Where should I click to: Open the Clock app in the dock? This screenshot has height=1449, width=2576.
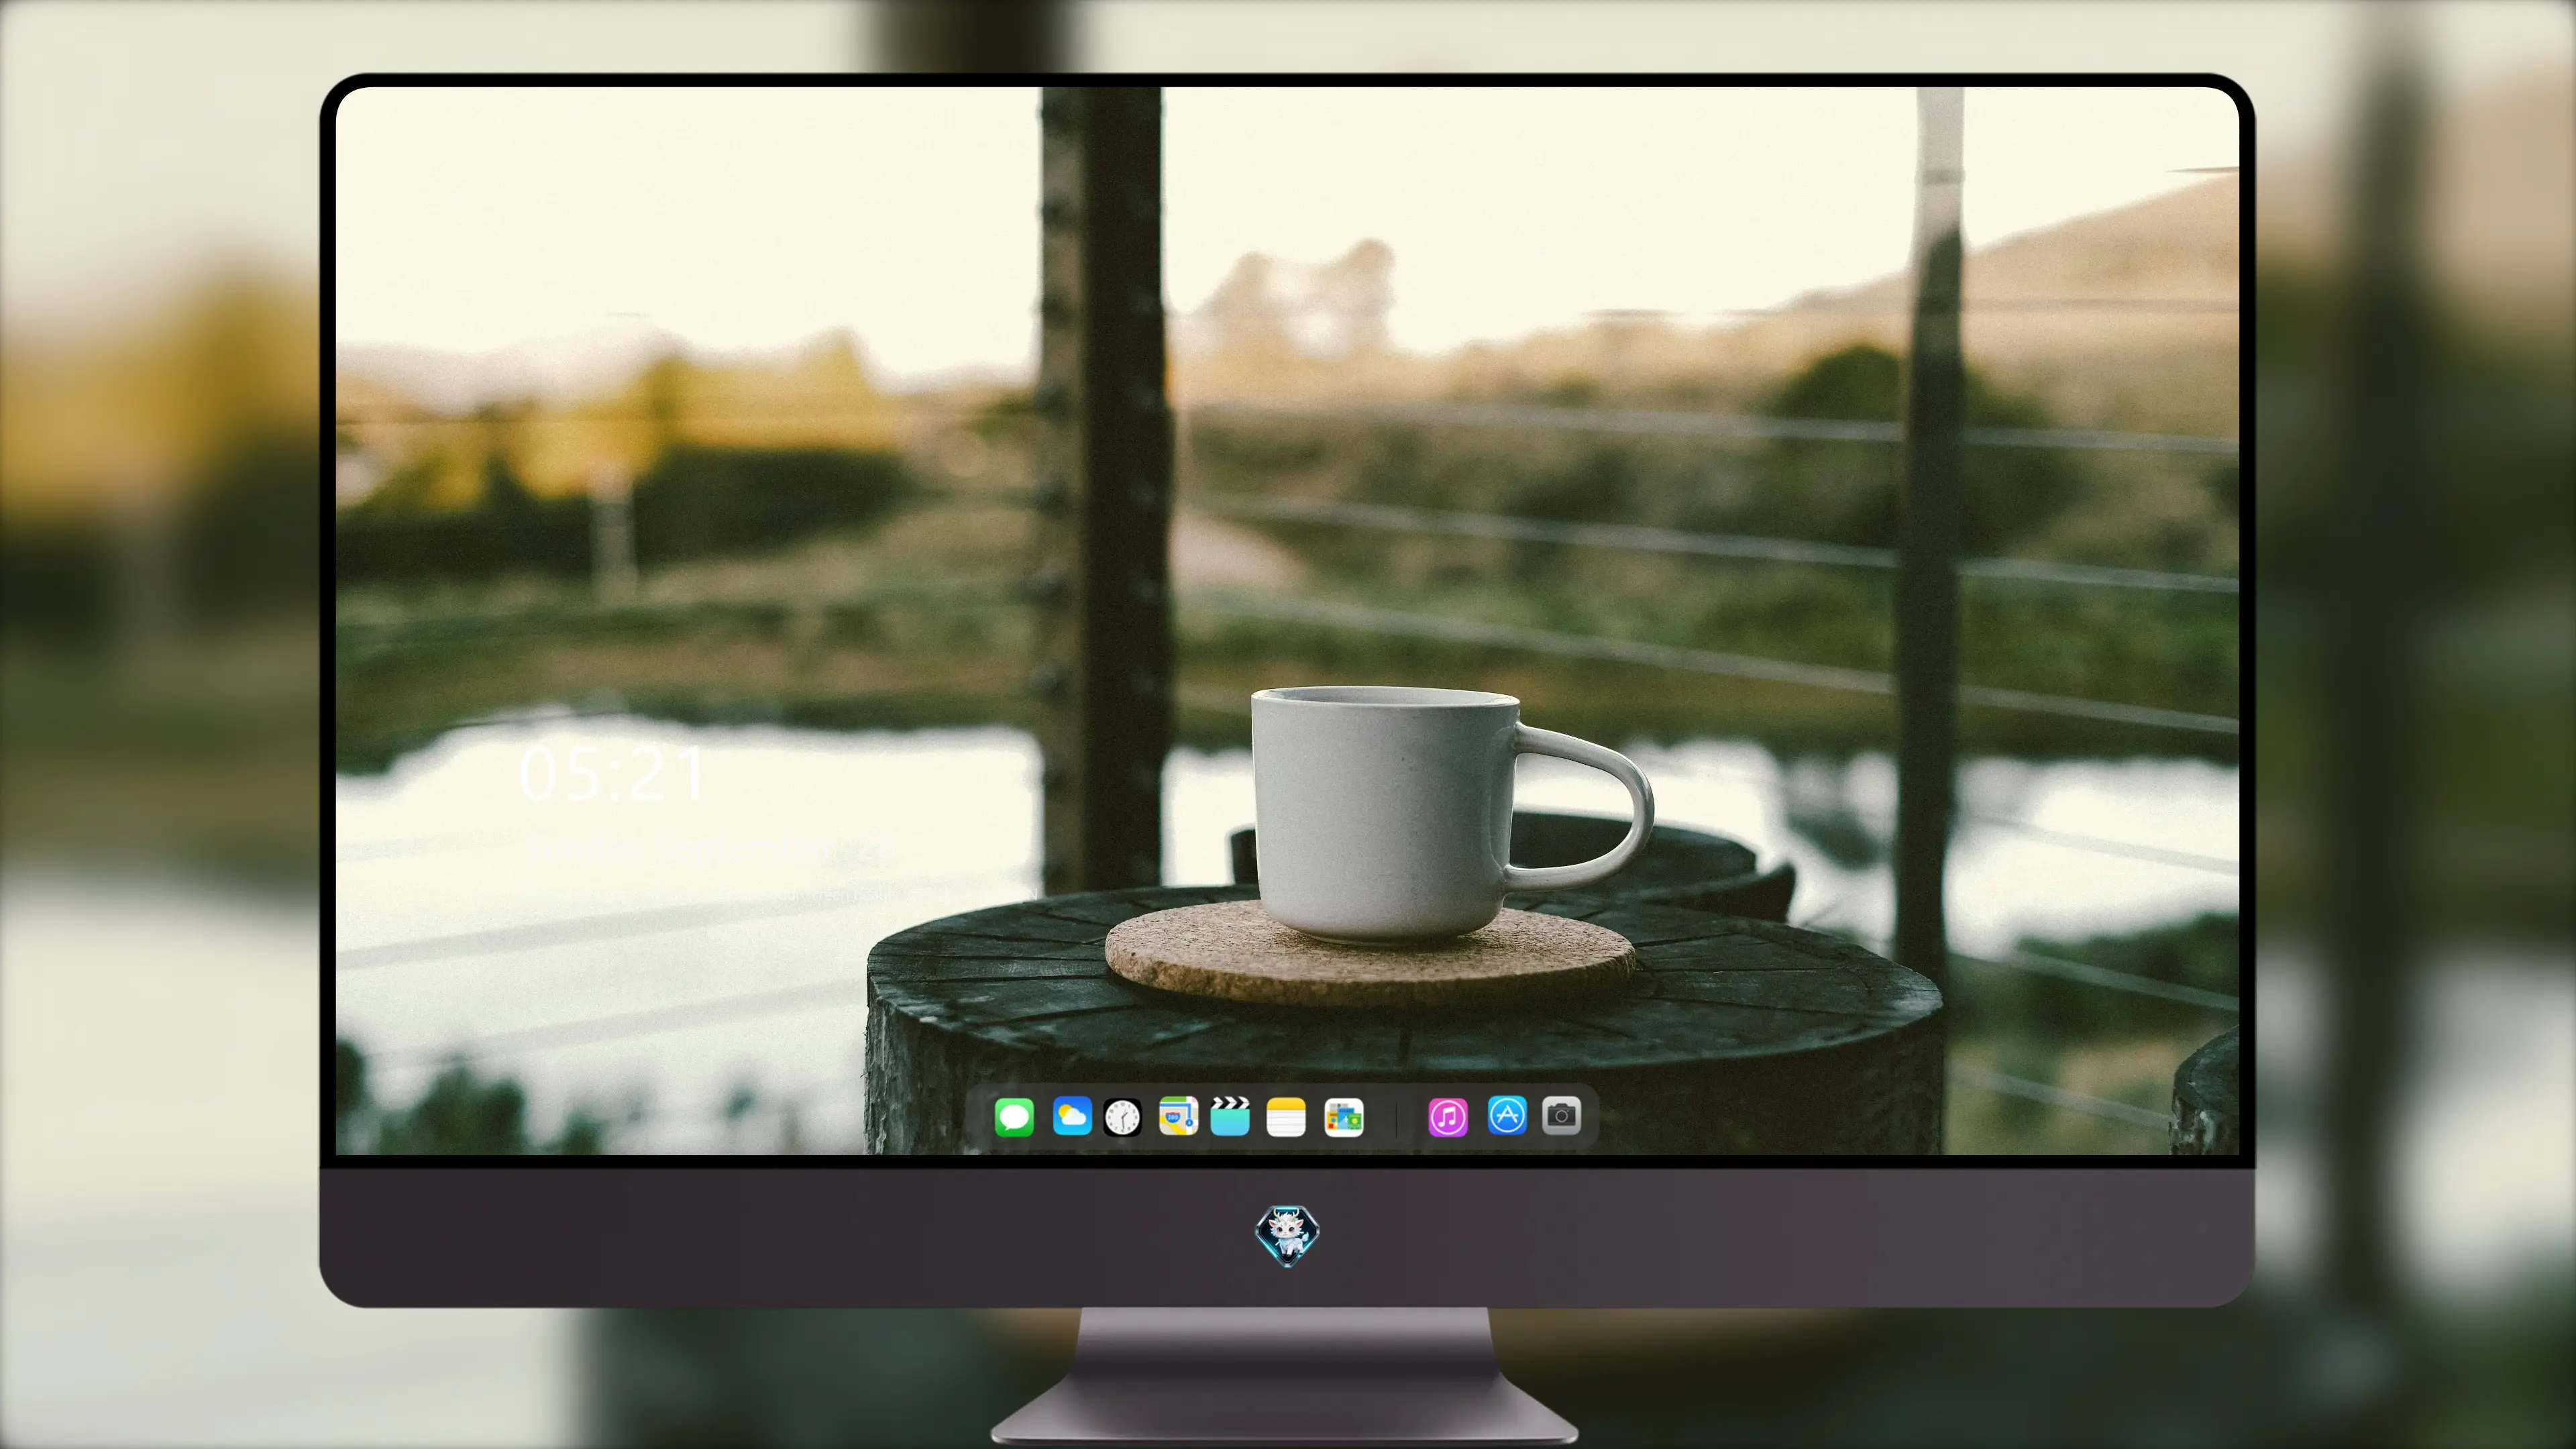(x=1122, y=1117)
